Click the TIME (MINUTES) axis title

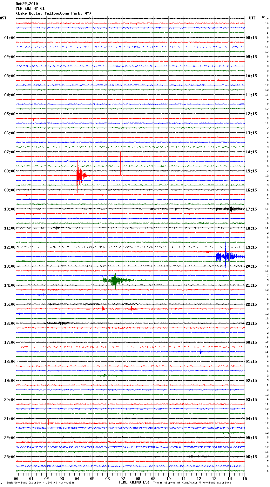point(134,482)
